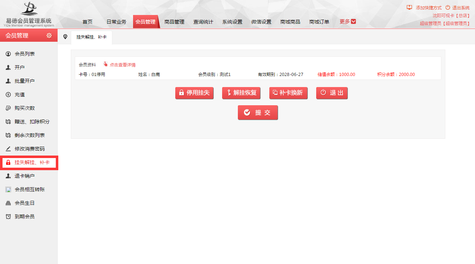Screen dimensions: 475x264
Task: Click the 开户 user icon in sidebar
Action: [x=8, y=67]
